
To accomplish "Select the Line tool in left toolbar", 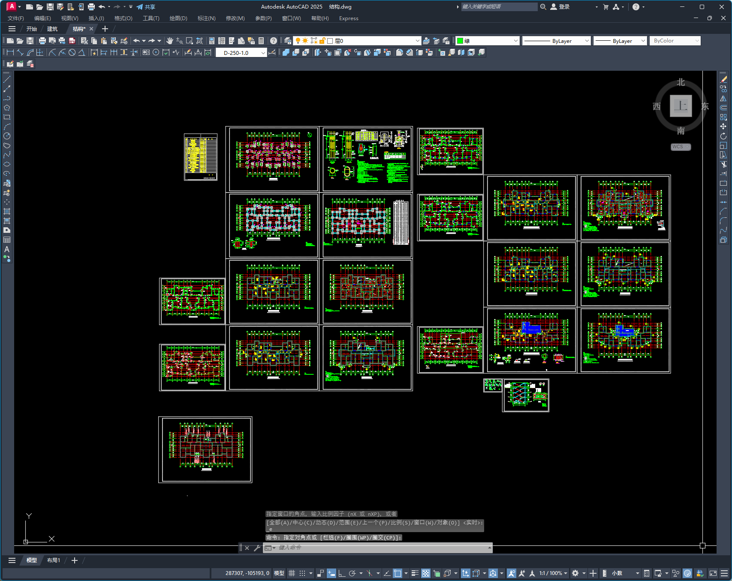I will 7,79.
